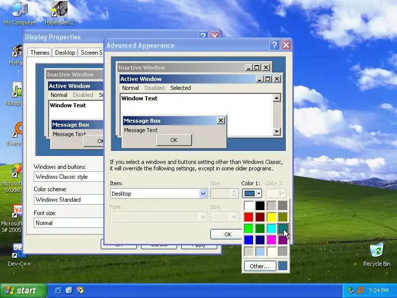
Task: Open Microsoft J# 2005 desktop shortcut
Action: 11,219
